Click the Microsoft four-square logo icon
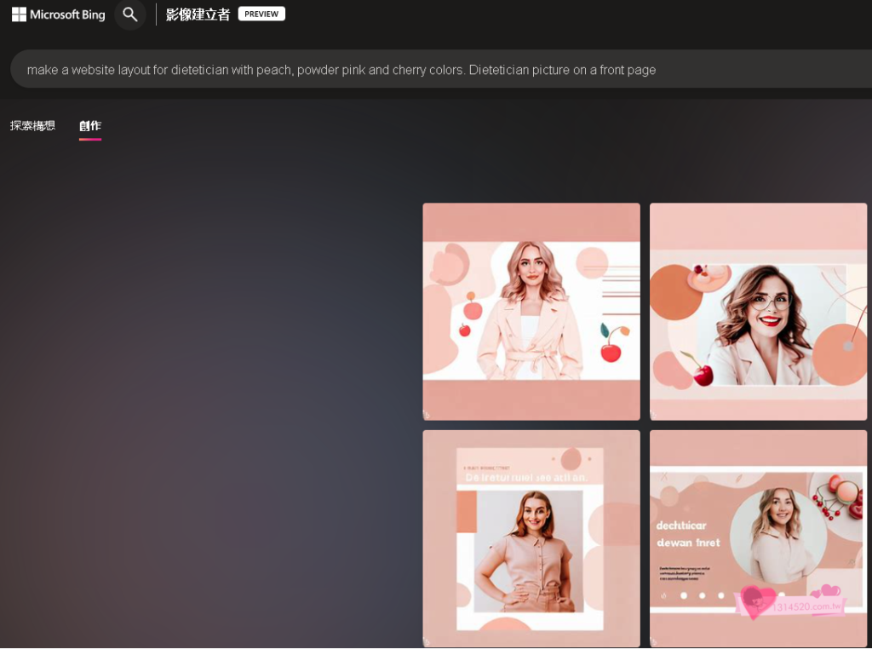The height and width of the screenshot is (649, 872). tap(19, 14)
